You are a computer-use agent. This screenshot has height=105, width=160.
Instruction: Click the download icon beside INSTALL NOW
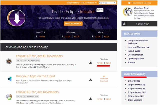124,23
